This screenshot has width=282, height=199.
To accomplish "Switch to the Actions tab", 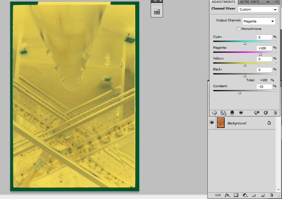I will coord(244,2).
